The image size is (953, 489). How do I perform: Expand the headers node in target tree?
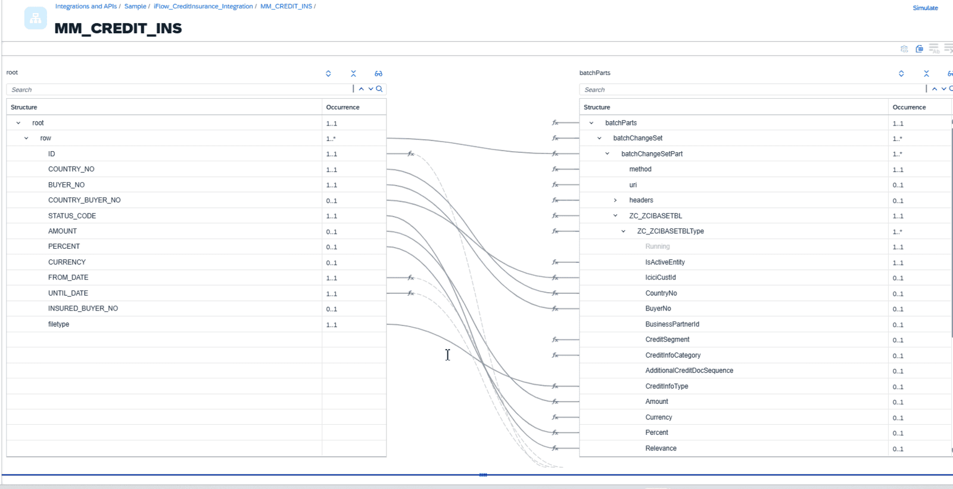[615, 200]
